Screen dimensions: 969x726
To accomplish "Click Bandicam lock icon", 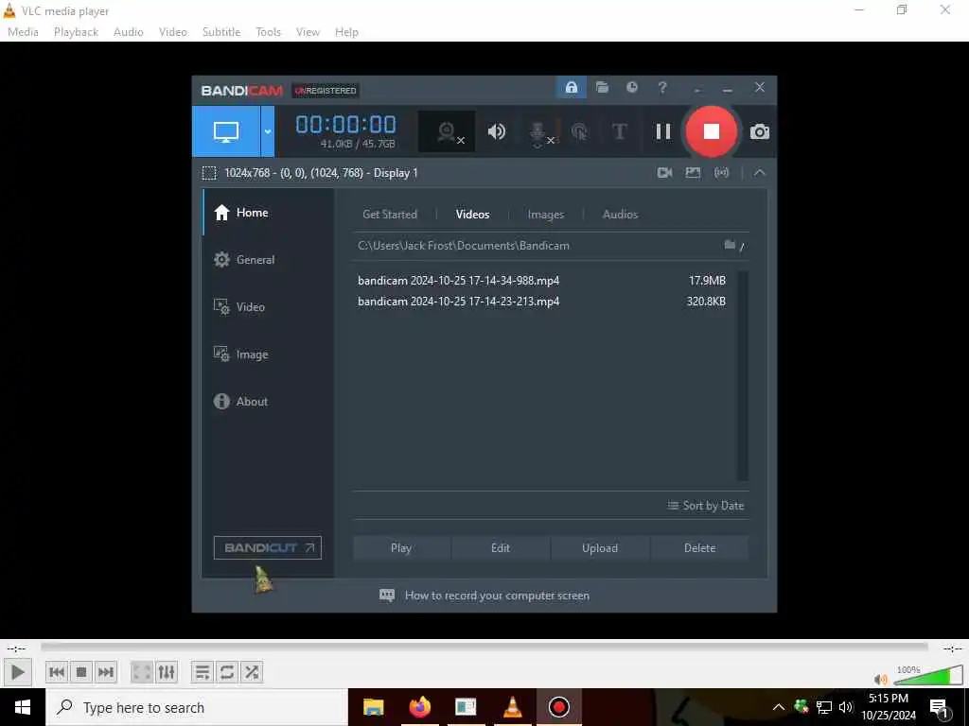I will tap(571, 87).
